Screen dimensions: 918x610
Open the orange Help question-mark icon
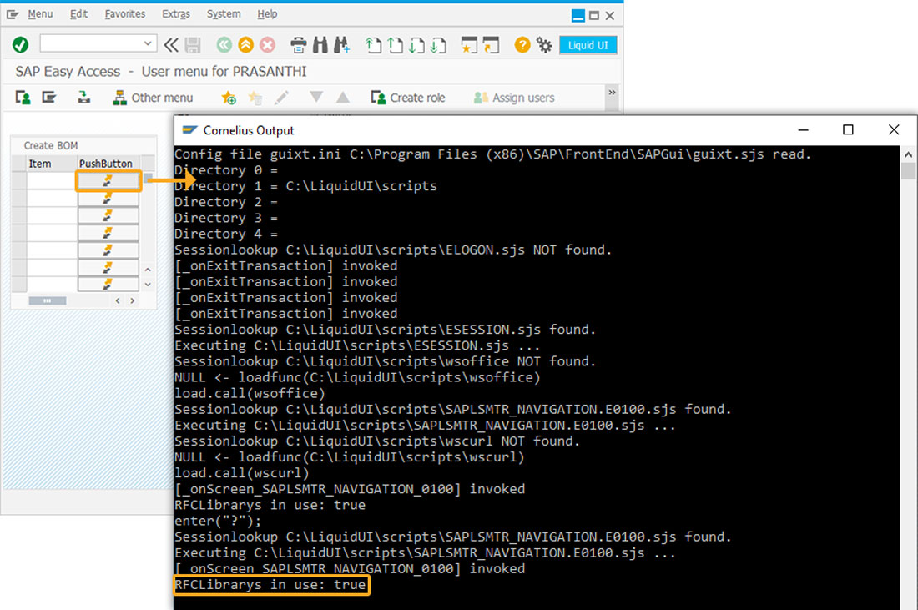click(522, 44)
